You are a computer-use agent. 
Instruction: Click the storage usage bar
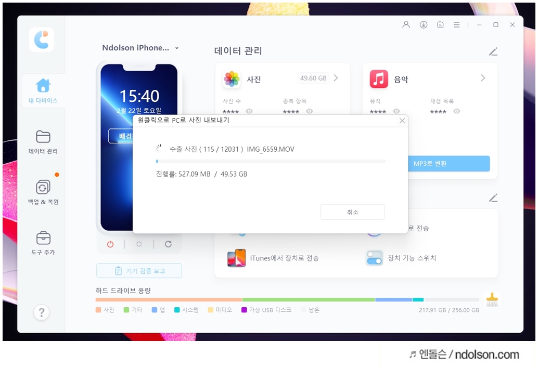click(287, 300)
